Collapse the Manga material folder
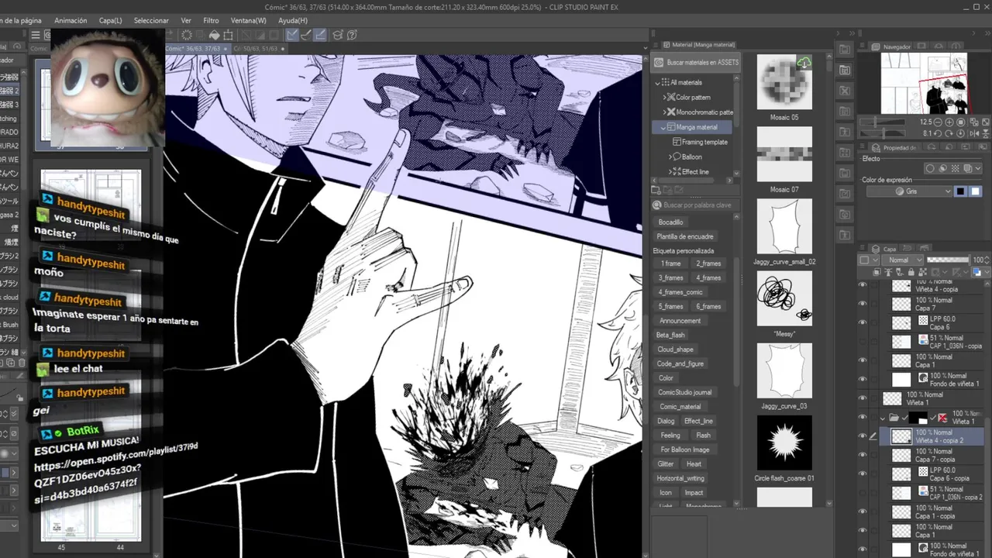This screenshot has height=558, width=992. pos(664,127)
